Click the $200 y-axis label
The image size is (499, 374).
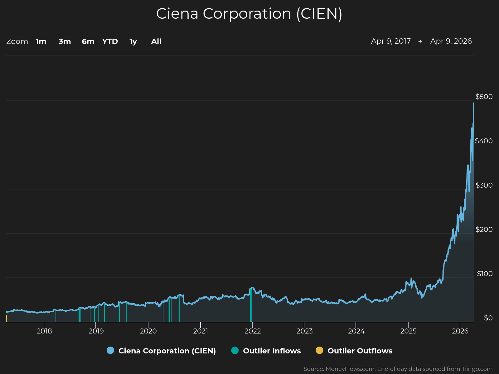[484, 229]
